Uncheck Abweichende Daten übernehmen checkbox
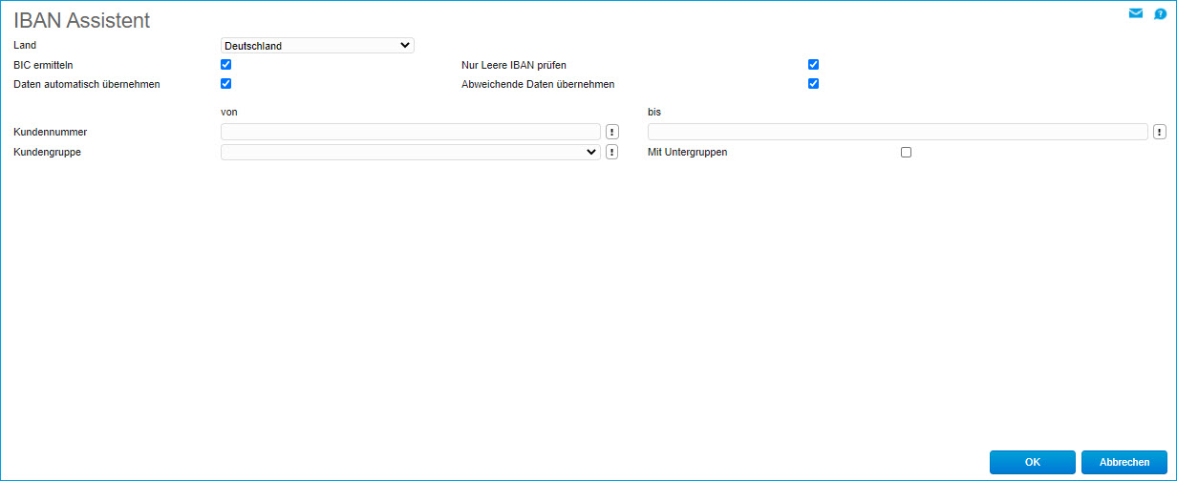This screenshot has height=481, width=1177. (814, 84)
